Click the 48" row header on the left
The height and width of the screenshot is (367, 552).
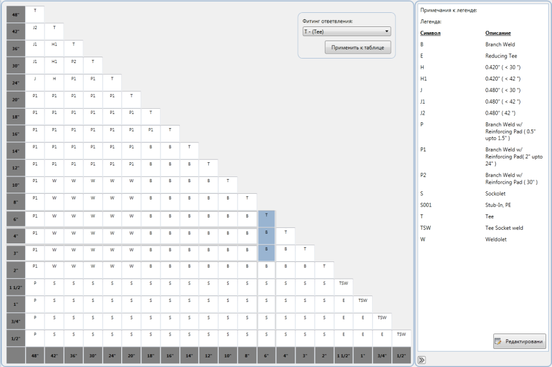[16, 14]
